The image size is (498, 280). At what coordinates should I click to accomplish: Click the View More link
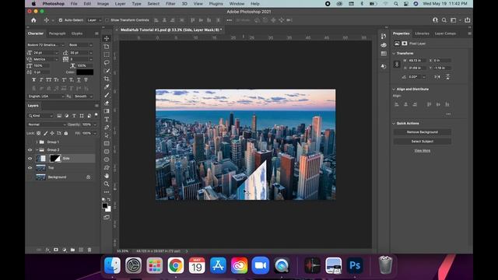(422, 150)
